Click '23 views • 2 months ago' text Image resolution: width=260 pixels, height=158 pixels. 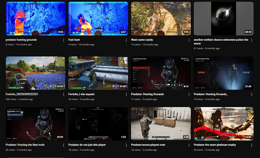(x=206, y=150)
